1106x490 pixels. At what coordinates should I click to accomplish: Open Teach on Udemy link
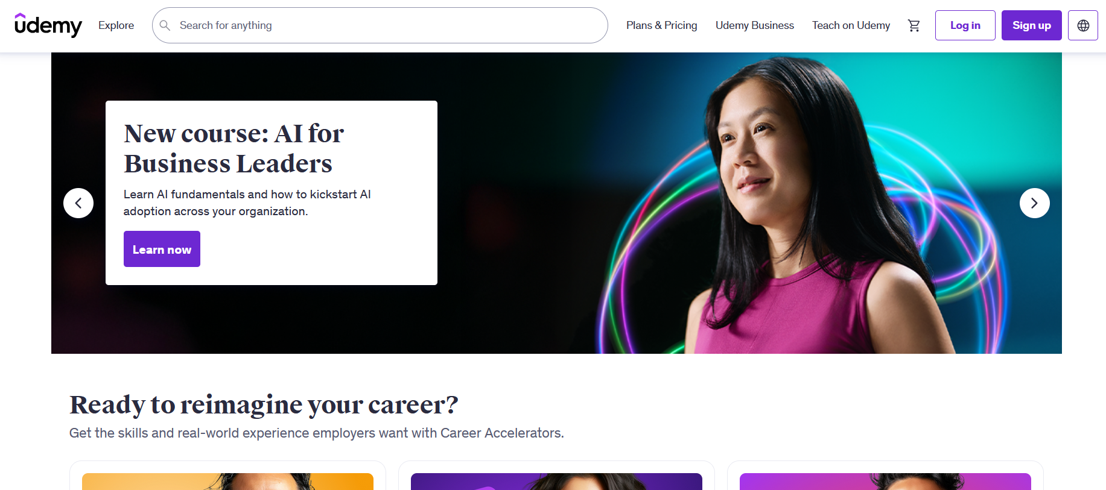click(851, 25)
